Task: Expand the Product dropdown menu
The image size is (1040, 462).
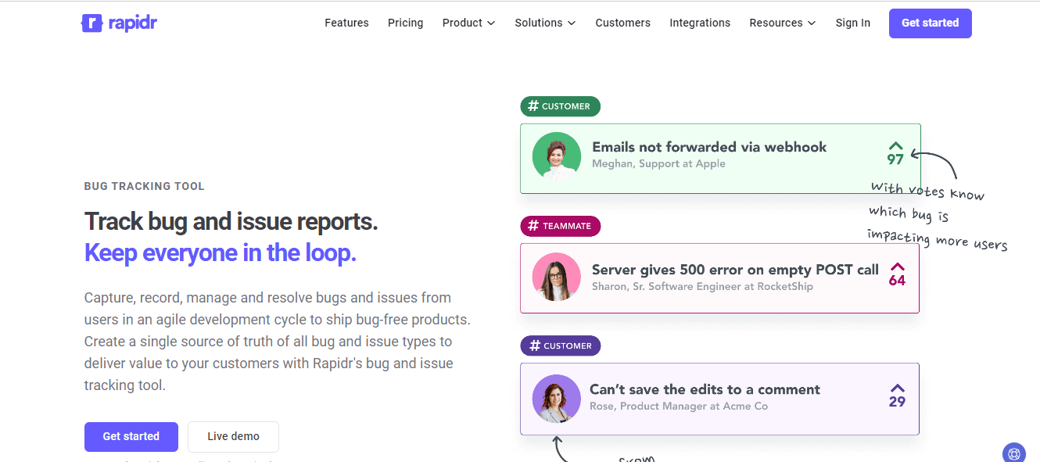Action: point(468,23)
